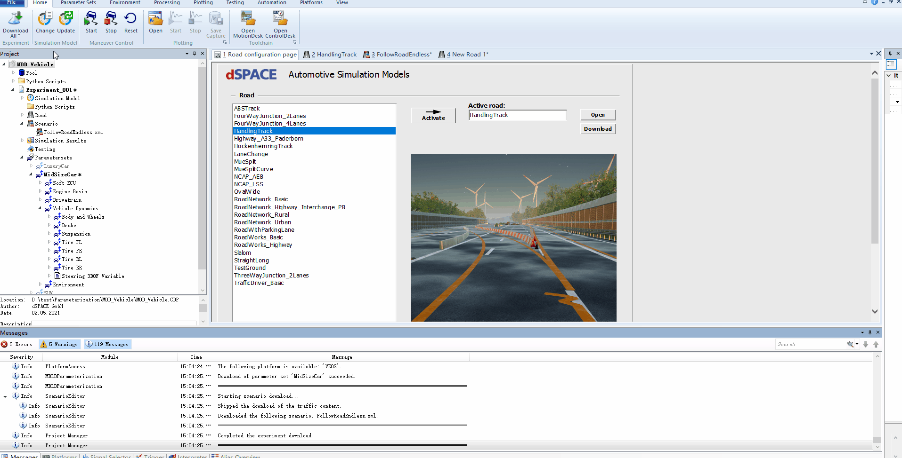This screenshot has height=458, width=902.
Task: Select Testing node in project tree
Action: click(x=45, y=149)
